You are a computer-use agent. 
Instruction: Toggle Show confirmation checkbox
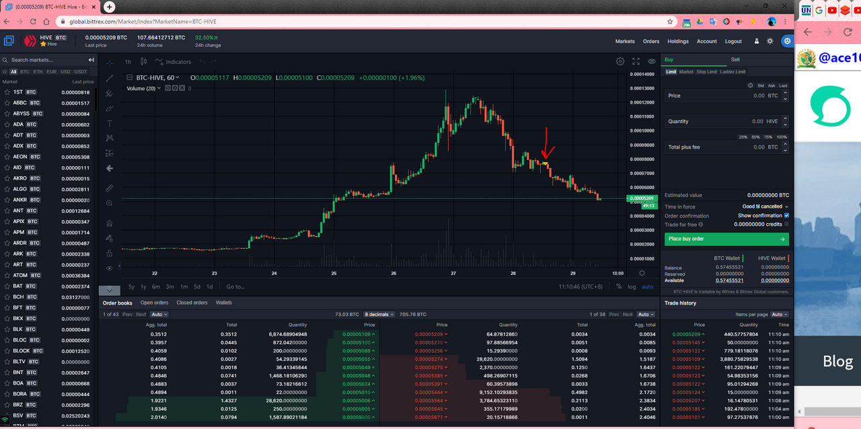[786, 216]
